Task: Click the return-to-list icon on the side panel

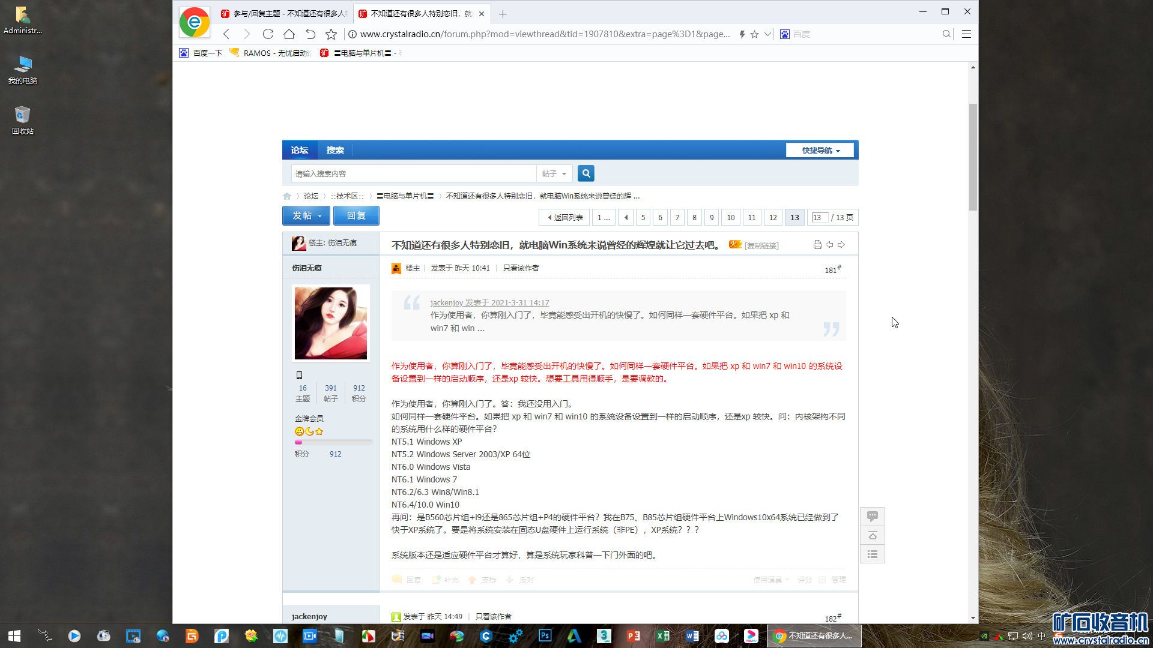Action: (873, 554)
